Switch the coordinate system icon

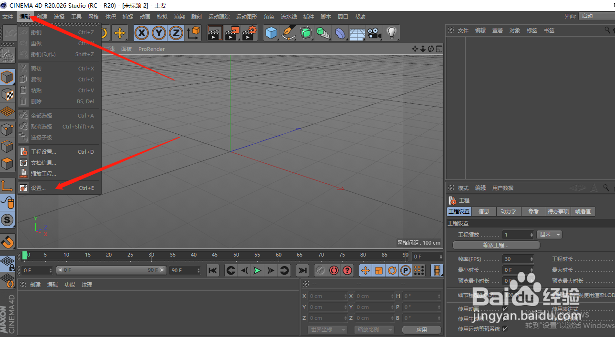194,33
